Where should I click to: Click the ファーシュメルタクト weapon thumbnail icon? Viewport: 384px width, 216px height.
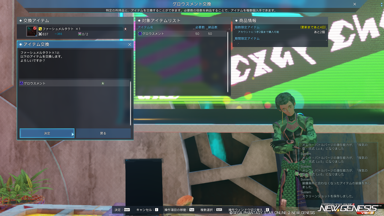click(x=31, y=31)
